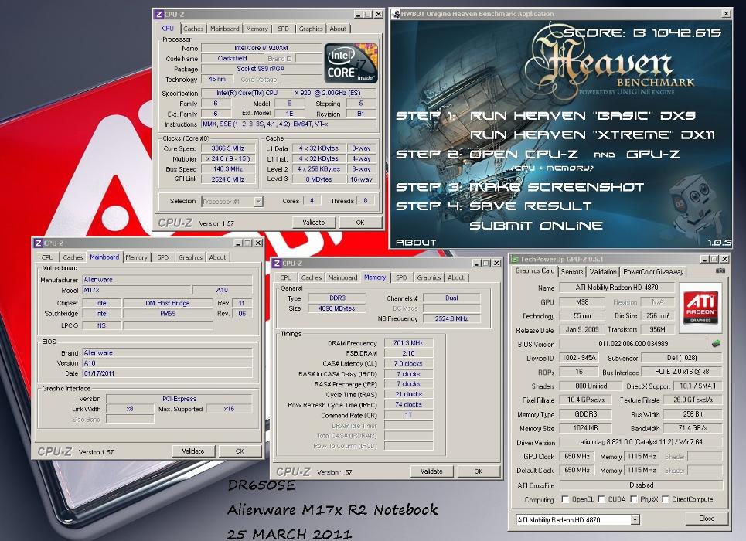This screenshot has height=541, width=746.
Task: Click the GPU-Z screenshot camera icon
Action: 720,270
